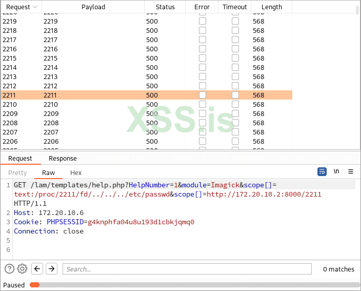Click the 0 matches label
The width and height of the screenshot is (361, 291).
click(x=338, y=269)
